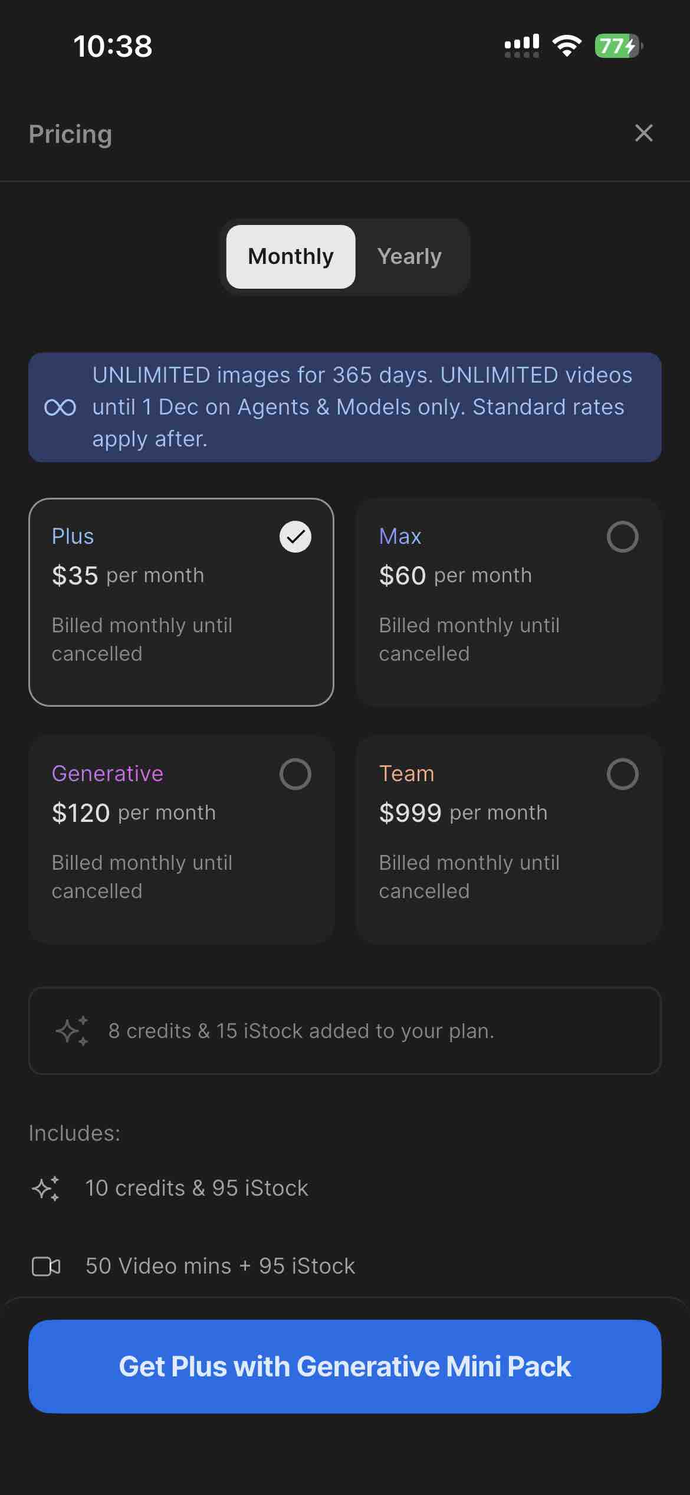690x1495 pixels.
Task: Tap the $999 per month Team price
Action: [463, 813]
